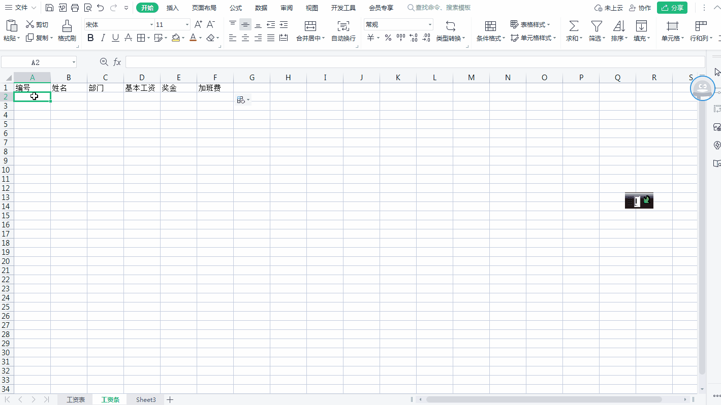
Task: Select cell containing 加班费
Action: [215, 88]
